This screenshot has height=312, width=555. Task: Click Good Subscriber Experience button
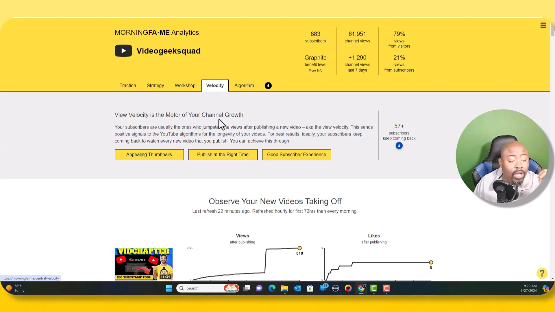pos(297,155)
